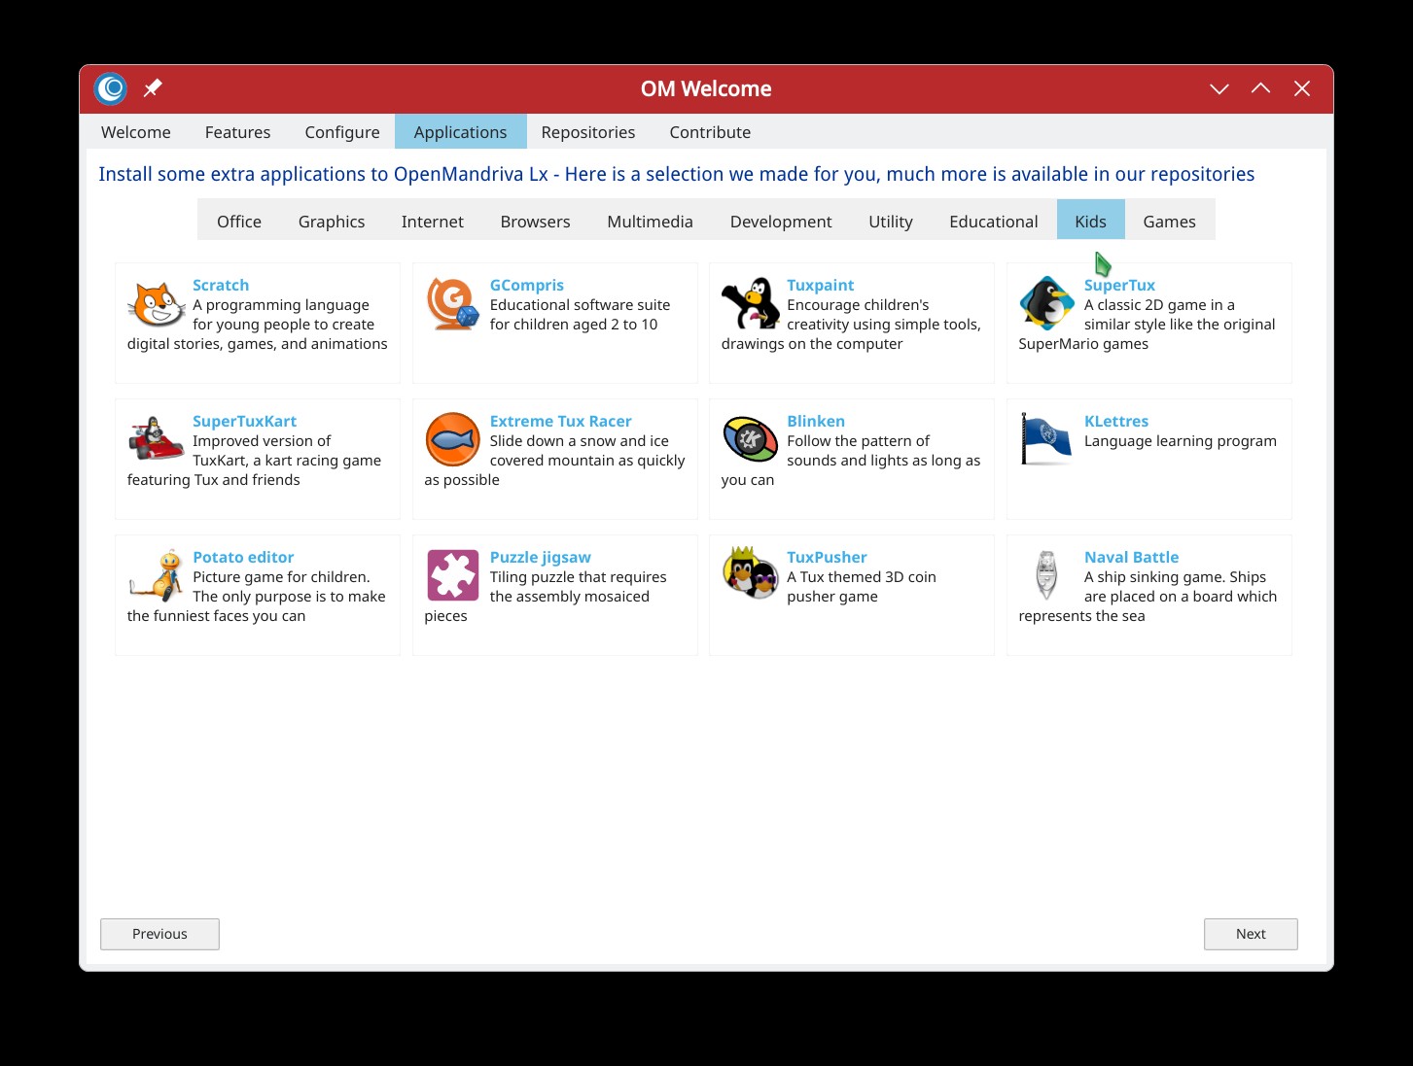Click the SuperTux title link

[x=1119, y=285]
